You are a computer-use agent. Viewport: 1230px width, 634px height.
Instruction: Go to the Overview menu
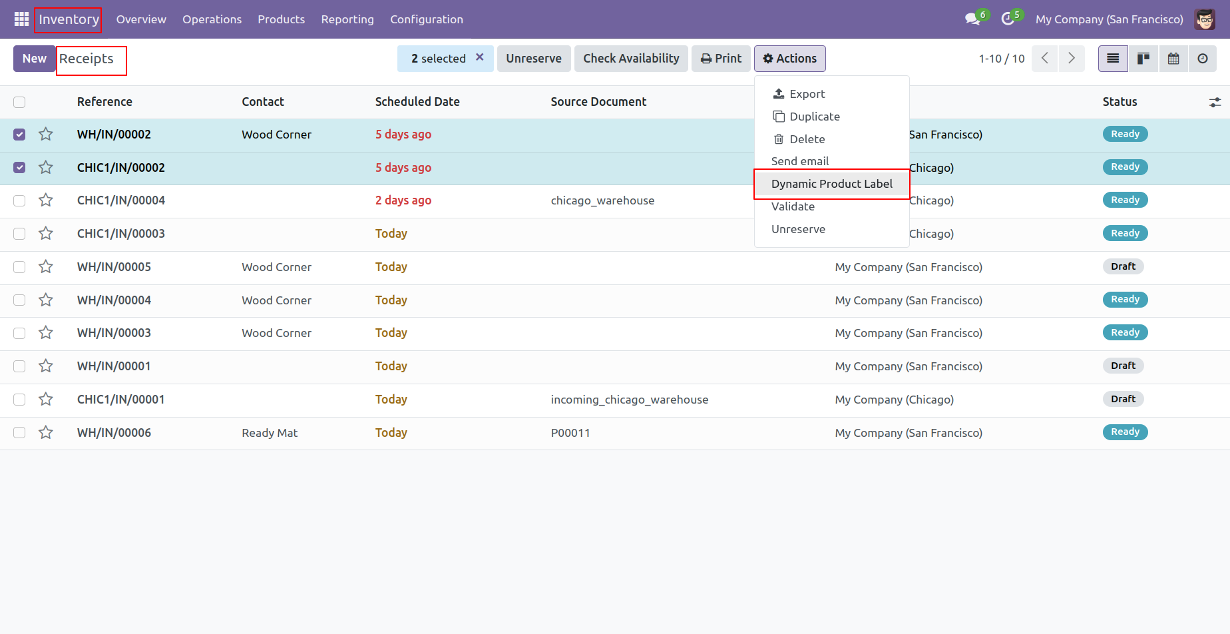click(x=141, y=19)
